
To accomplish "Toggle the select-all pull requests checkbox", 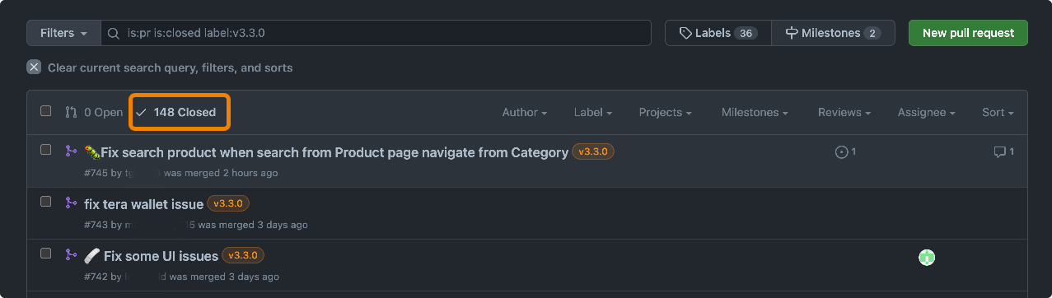I will pyautogui.click(x=46, y=111).
